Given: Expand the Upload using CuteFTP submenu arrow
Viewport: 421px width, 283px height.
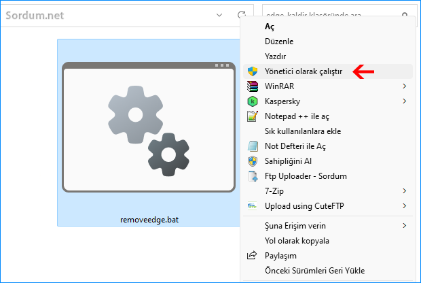Looking at the screenshot, I should [x=405, y=206].
